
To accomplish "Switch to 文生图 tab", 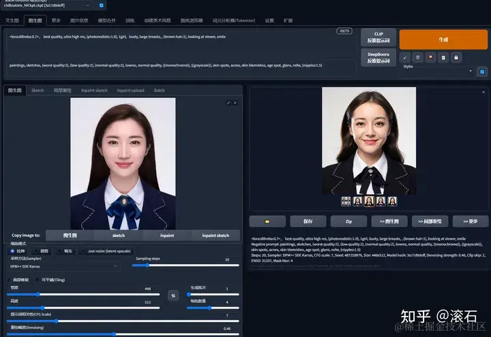I will 12,20.
